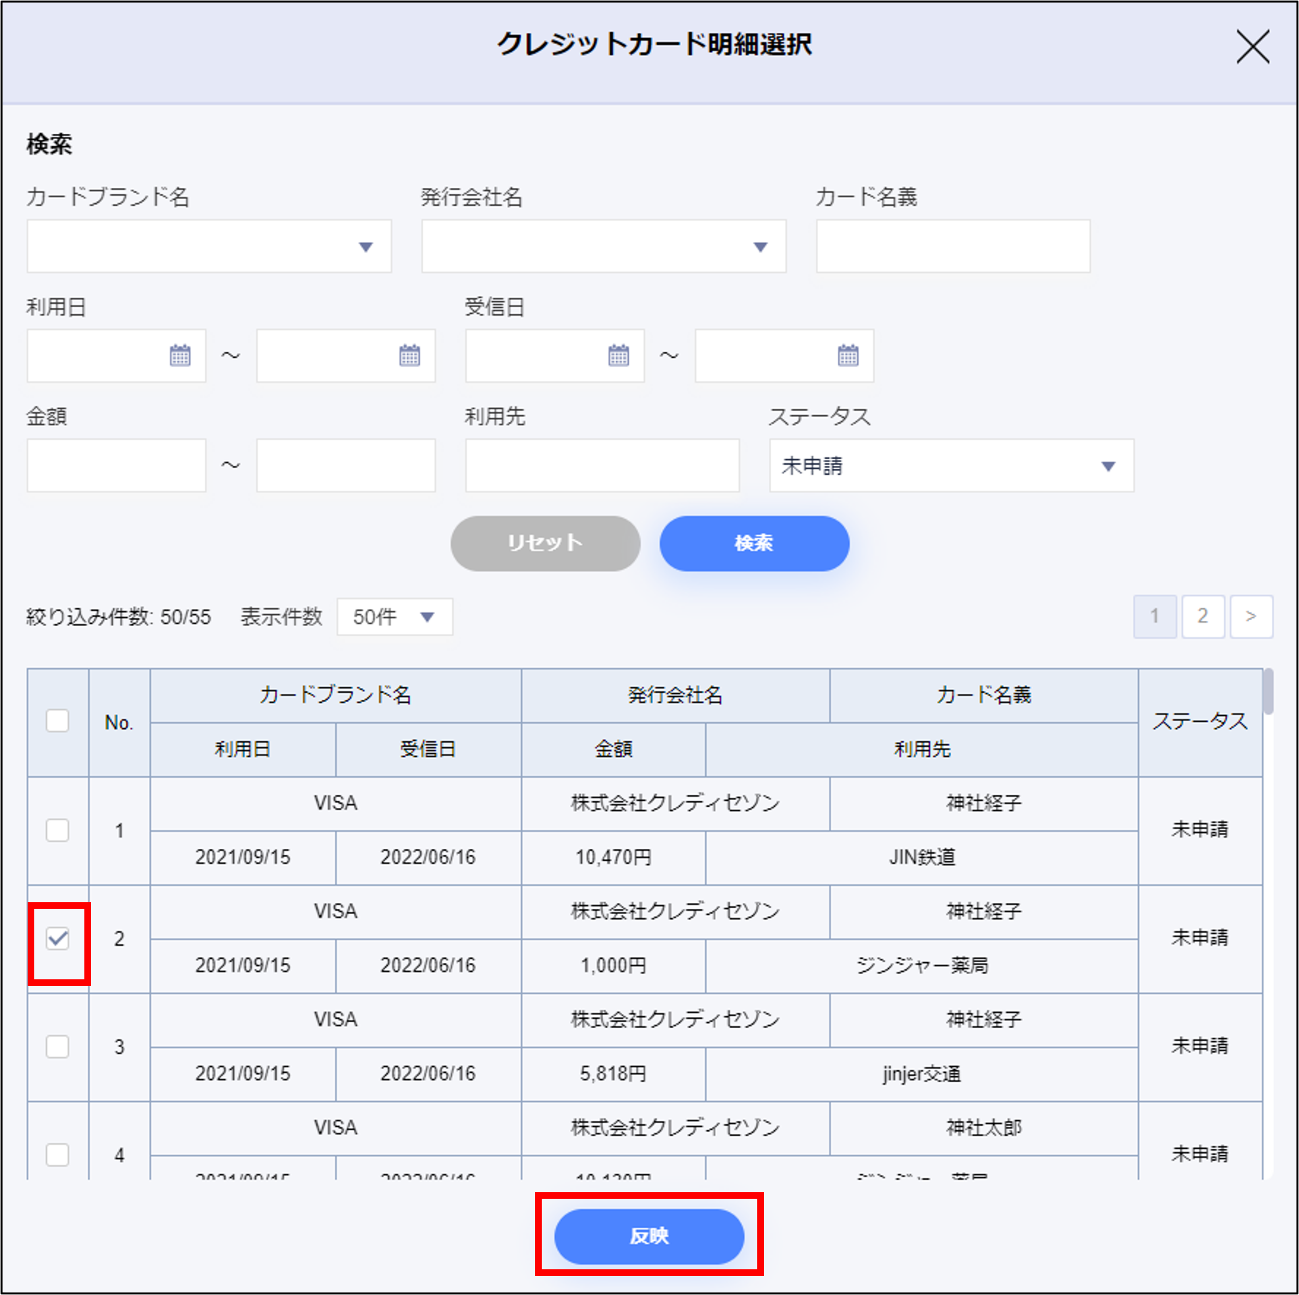Open the 受信日 end date calendar icon
Image resolution: width=1299 pixels, height=1295 pixels.
848,355
